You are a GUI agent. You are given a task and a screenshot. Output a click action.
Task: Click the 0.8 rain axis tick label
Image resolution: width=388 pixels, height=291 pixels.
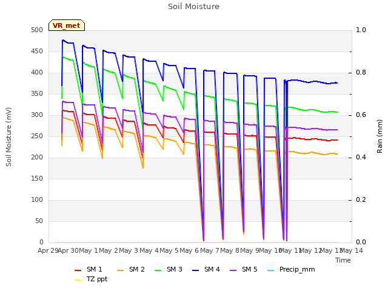coord(361,73)
